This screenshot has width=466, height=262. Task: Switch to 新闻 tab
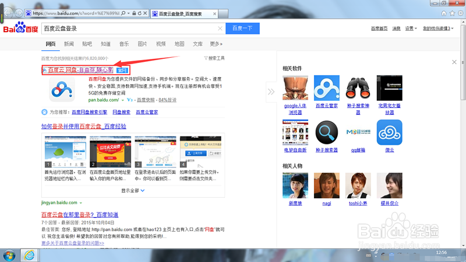[69, 44]
